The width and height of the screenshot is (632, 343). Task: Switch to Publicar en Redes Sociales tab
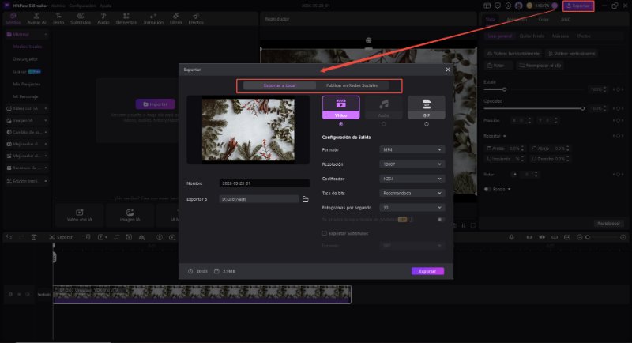coord(352,85)
